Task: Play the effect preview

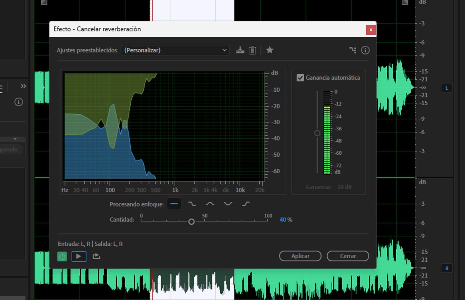Action: [79, 256]
